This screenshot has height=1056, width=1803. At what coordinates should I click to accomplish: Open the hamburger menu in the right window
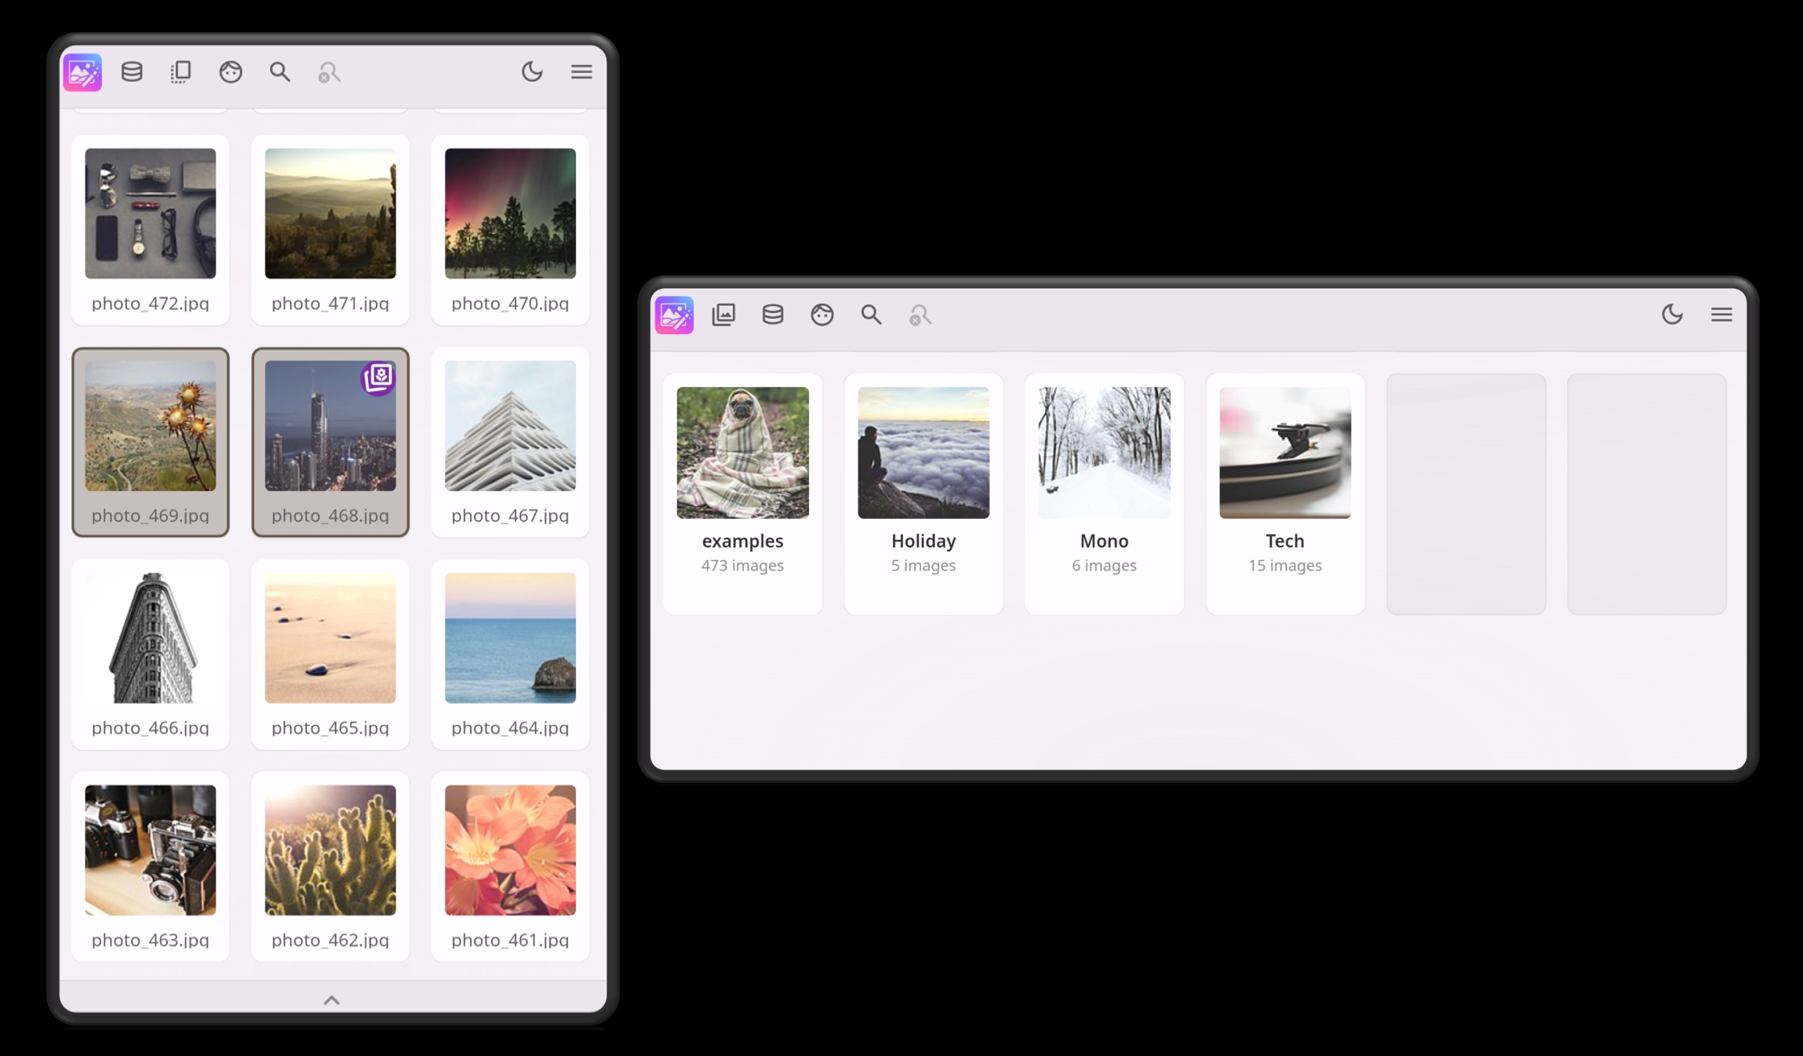click(x=1721, y=314)
